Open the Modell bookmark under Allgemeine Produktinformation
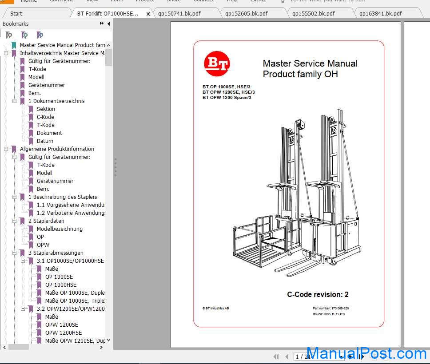Image resolution: width=430 pixels, height=364 pixels. tap(44, 173)
